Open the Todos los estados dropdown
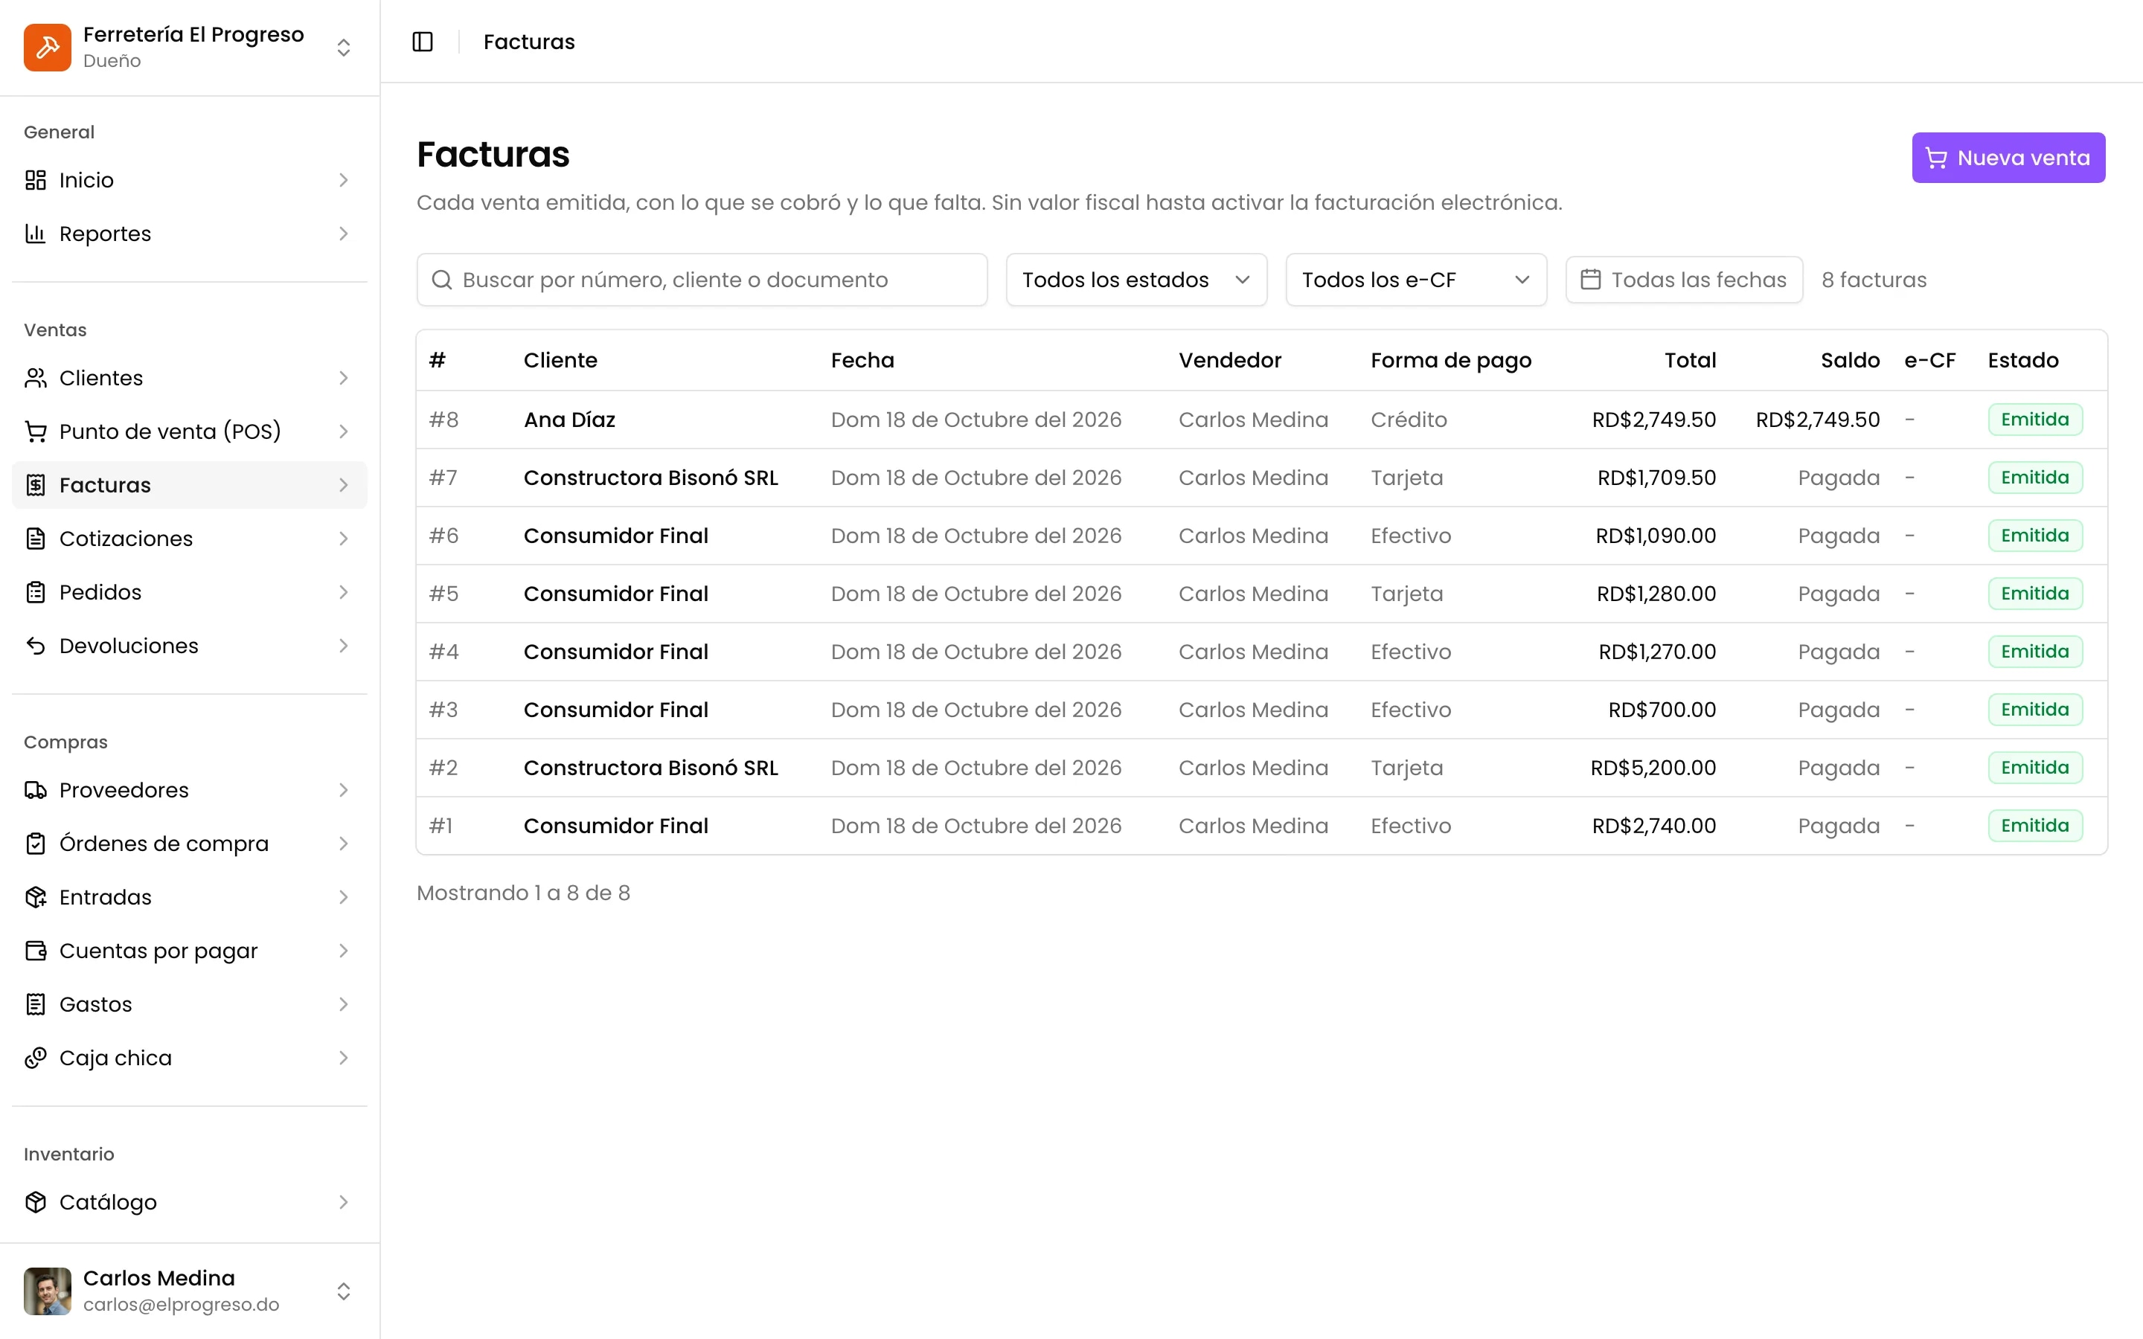Image resolution: width=2143 pixels, height=1339 pixels. tap(1136, 280)
